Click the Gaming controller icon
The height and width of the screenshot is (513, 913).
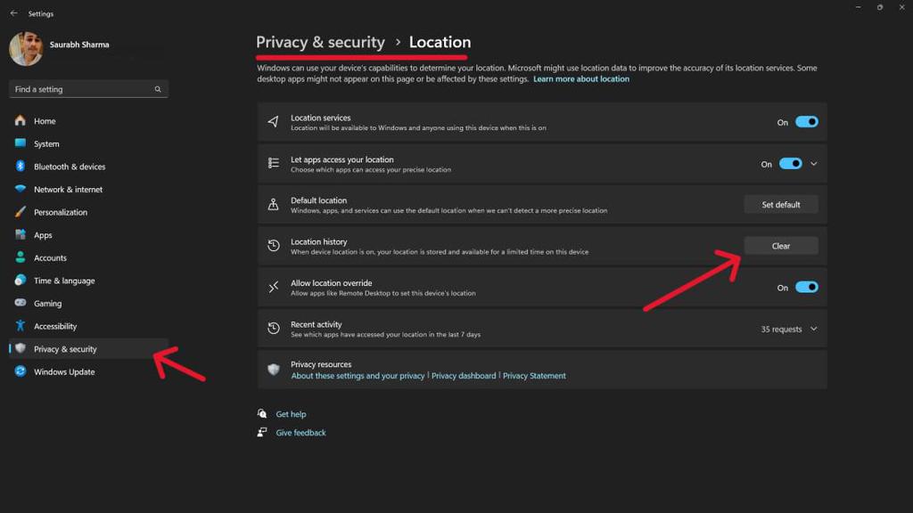20,303
